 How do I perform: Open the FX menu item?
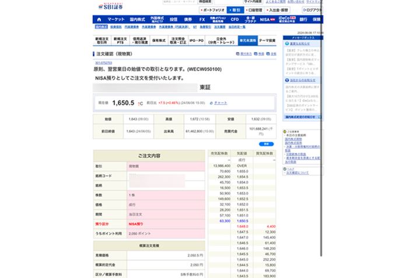coord(202,19)
